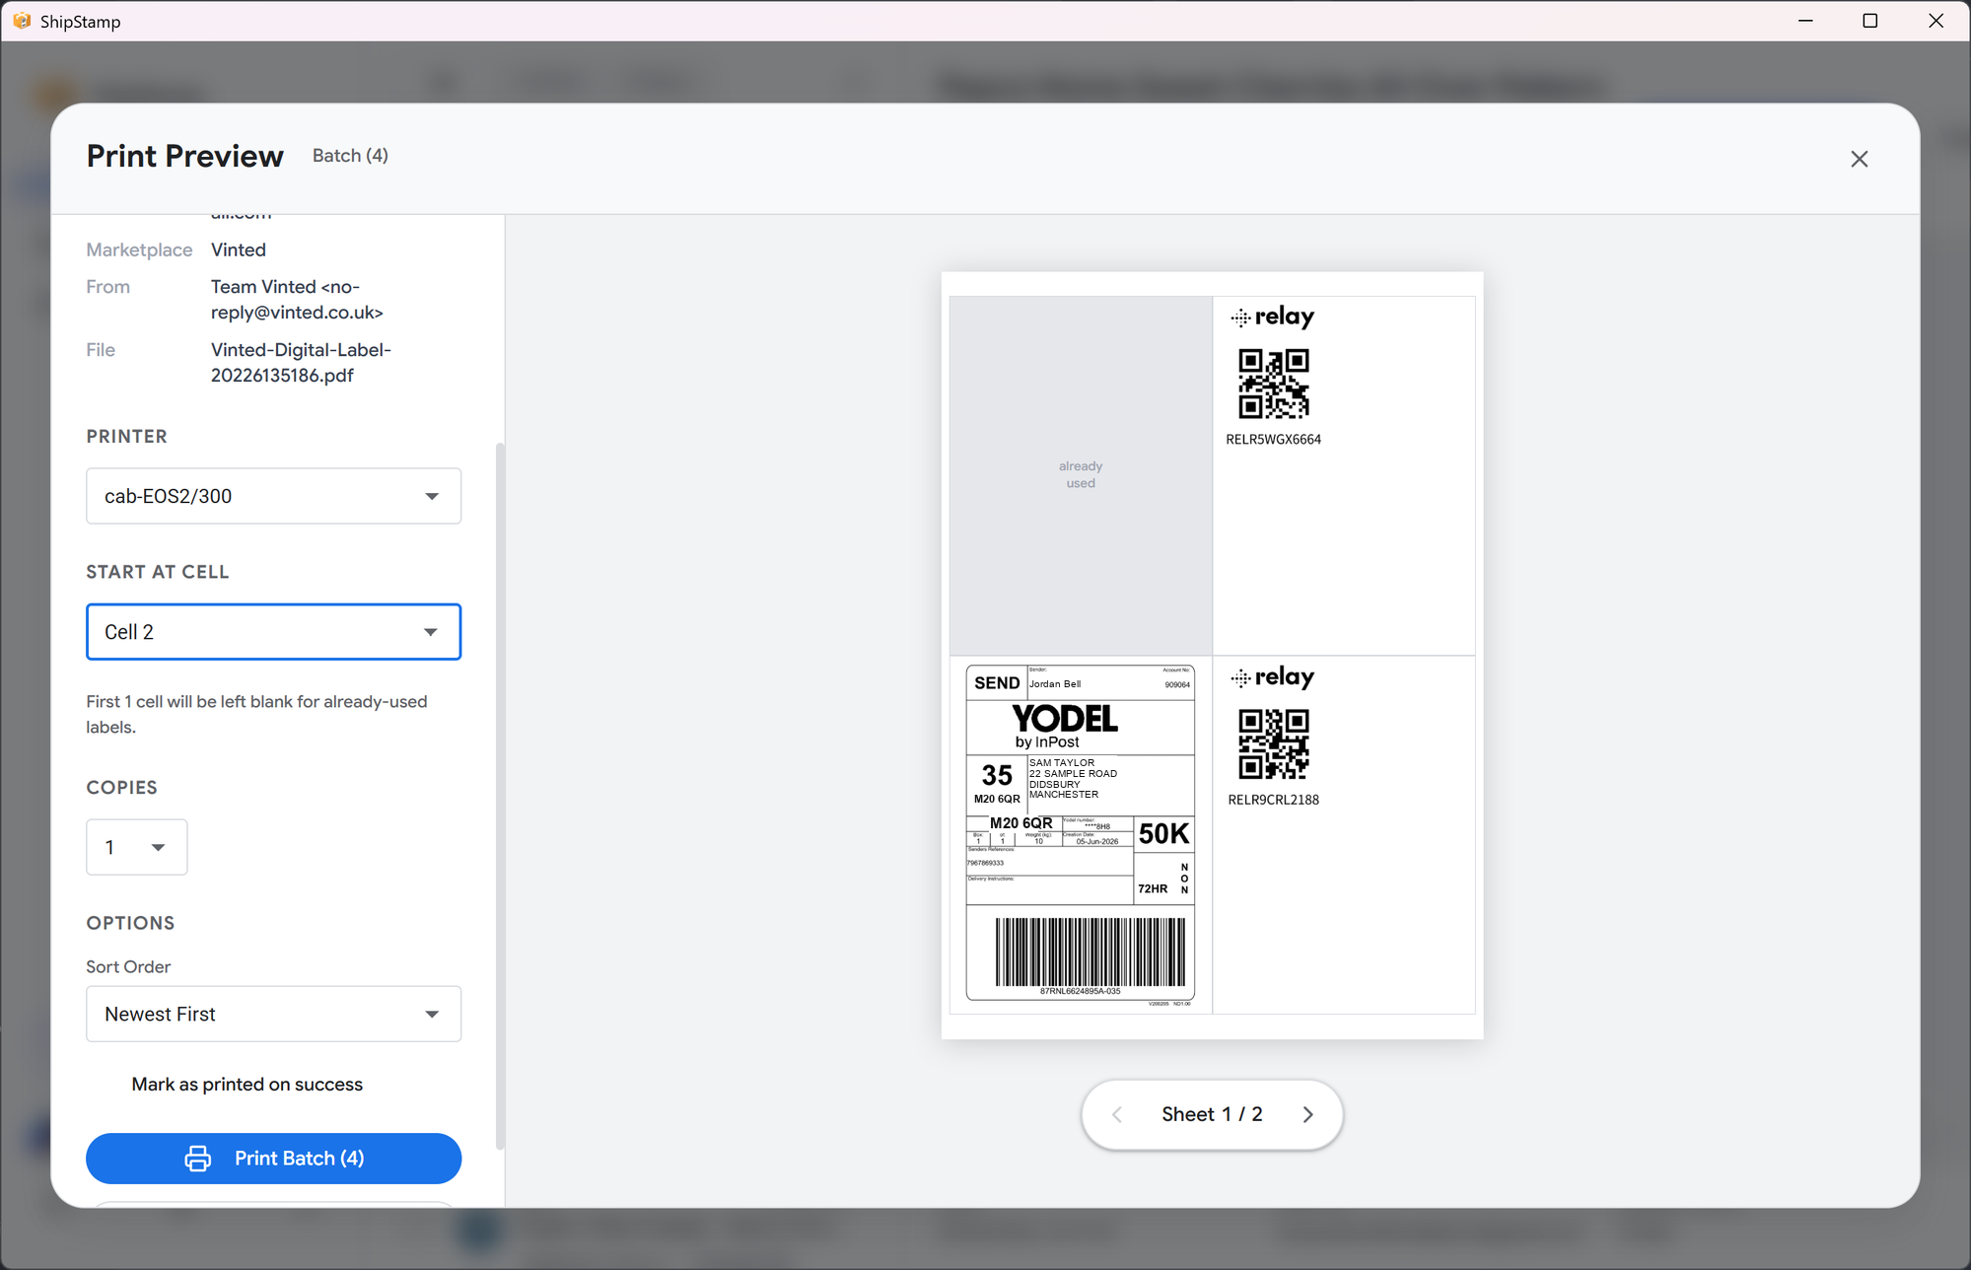Viewport: 1971px width, 1270px height.
Task: Select the YODEL by InPost label preview
Action: [1081, 834]
